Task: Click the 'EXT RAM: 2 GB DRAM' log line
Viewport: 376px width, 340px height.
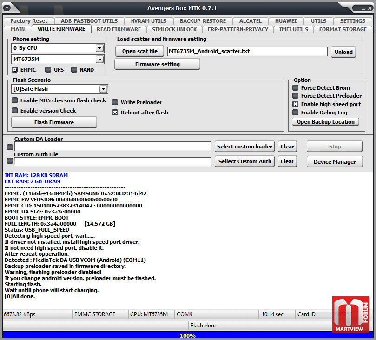Action: 33,181
